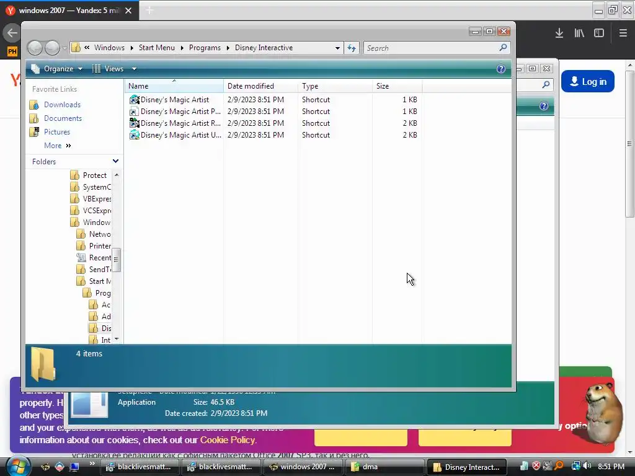The image size is (635, 476).
Task: Expand More favorite links
Action: point(58,146)
